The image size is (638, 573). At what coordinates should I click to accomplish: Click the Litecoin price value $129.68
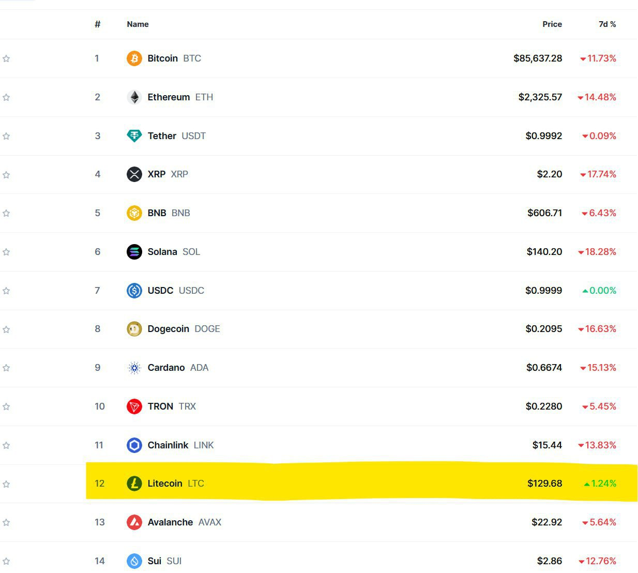[544, 484]
